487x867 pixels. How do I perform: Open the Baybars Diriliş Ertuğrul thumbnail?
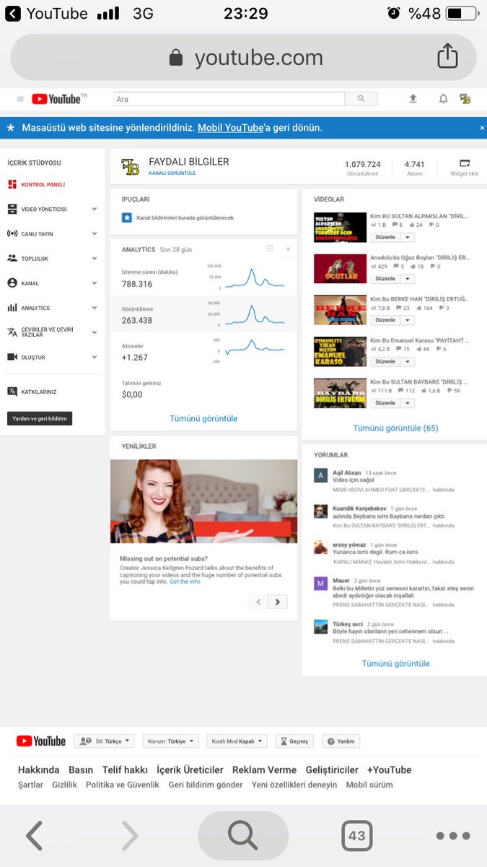(341, 393)
